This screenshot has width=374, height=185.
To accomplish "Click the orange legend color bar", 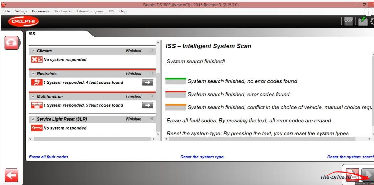I will [x=176, y=107].
